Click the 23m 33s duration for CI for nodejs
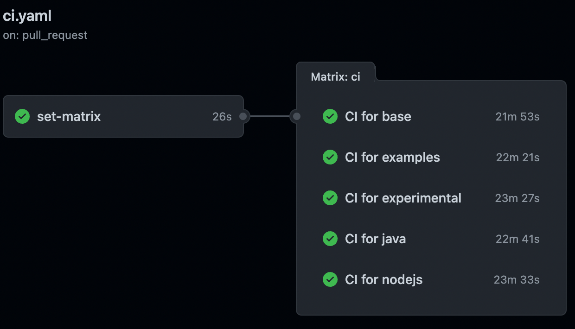 click(517, 279)
